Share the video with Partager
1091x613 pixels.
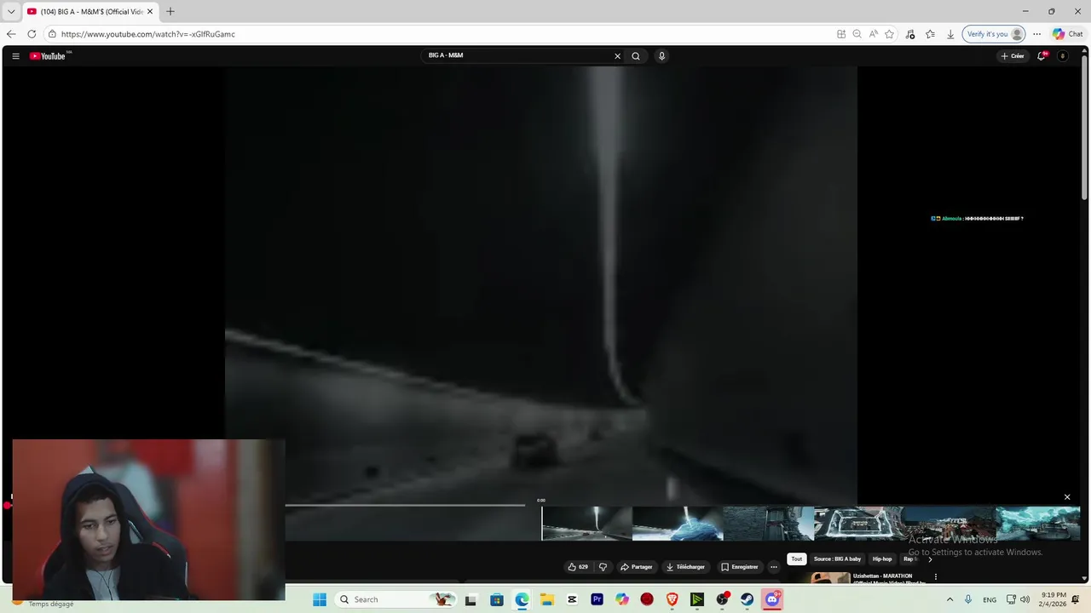[637, 567]
